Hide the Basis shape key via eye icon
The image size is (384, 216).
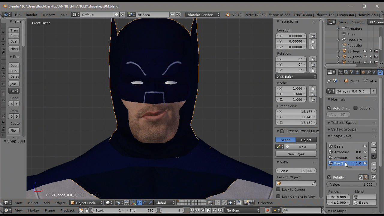[x=365, y=146]
